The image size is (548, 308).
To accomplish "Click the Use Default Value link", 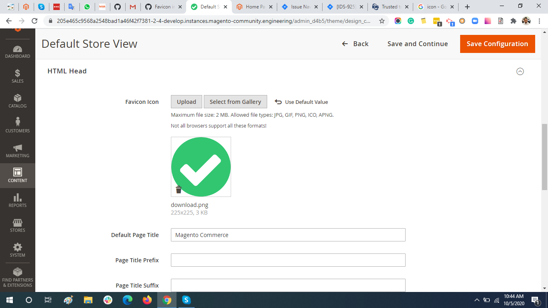I will click(x=307, y=101).
